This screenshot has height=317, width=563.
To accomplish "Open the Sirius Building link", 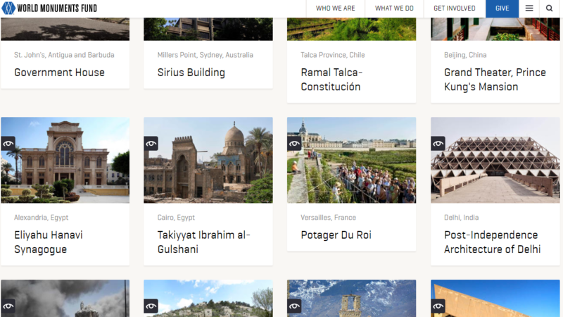I will 191,73.
